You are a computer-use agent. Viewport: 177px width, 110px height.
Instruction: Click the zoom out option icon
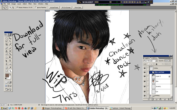tap(13, 8)
